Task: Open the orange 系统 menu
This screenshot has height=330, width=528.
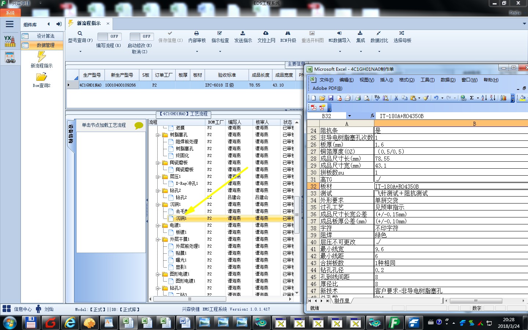Action: (10, 13)
